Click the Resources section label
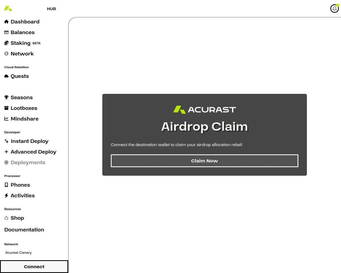The image size is (341, 273). click(13, 209)
